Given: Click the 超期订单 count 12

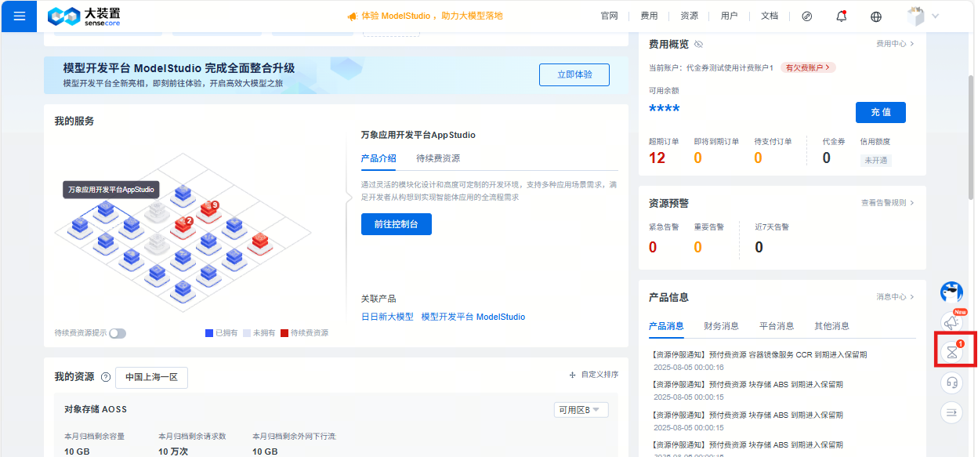Looking at the screenshot, I should tap(657, 158).
